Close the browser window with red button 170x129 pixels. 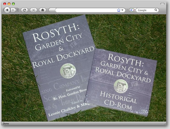[4, 4]
